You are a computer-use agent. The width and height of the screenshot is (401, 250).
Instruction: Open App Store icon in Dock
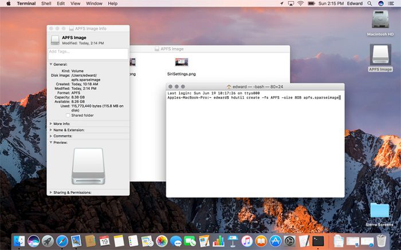tap(276, 241)
